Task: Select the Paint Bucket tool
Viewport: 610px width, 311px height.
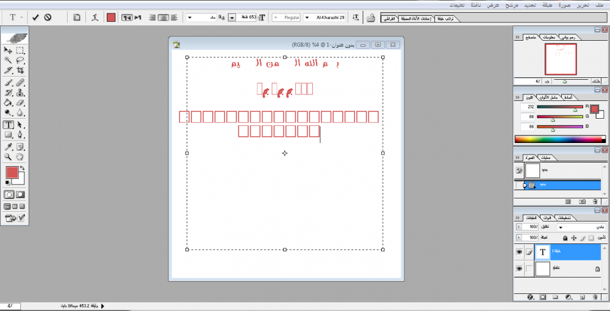Action: (x=9, y=103)
